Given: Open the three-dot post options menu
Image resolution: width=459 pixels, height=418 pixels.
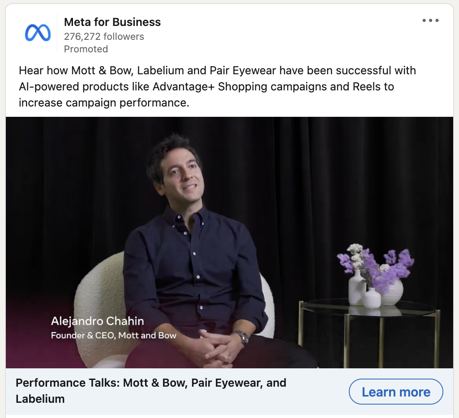Looking at the screenshot, I should click(430, 20).
